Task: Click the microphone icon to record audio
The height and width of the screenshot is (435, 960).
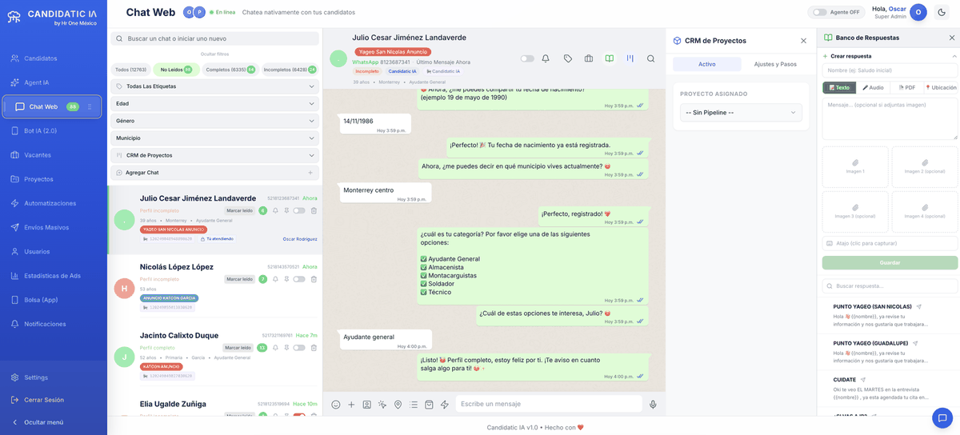Action: point(653,405)
